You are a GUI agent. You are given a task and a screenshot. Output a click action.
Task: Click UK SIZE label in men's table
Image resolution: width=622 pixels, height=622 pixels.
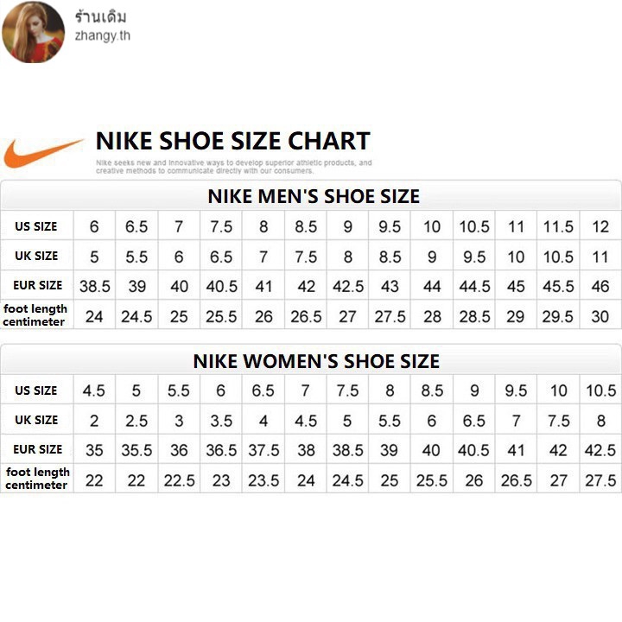point(36,256)
